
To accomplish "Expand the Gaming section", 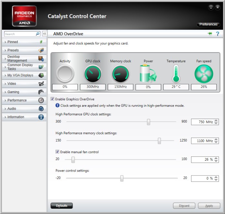I will [5, 92].
